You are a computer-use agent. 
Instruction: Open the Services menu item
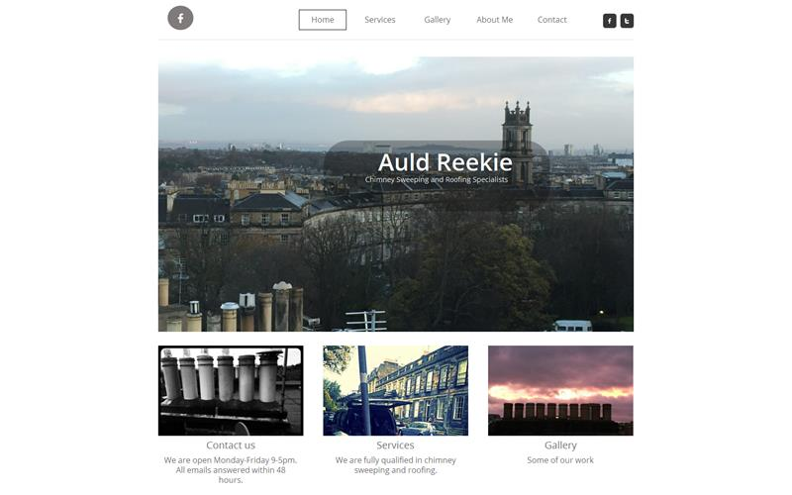click(380, 20)
